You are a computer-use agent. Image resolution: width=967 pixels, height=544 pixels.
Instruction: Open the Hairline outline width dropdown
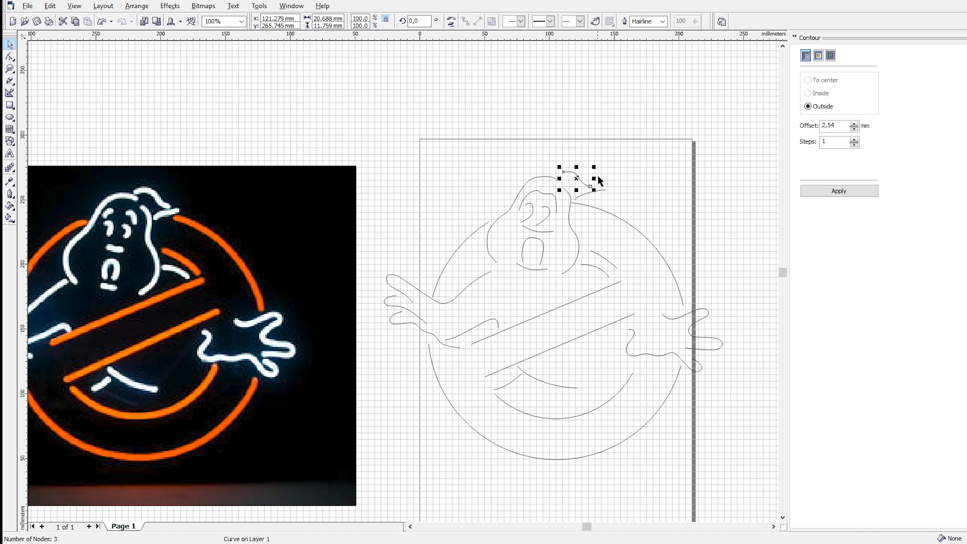coord(662,21)
